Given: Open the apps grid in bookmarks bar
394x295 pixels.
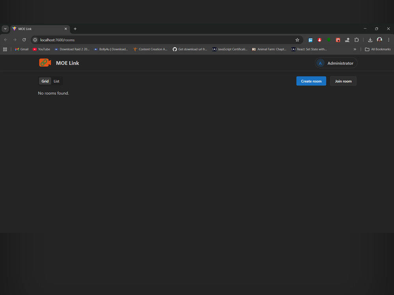Looking at the screenshot, I should (x=5, y=50).
